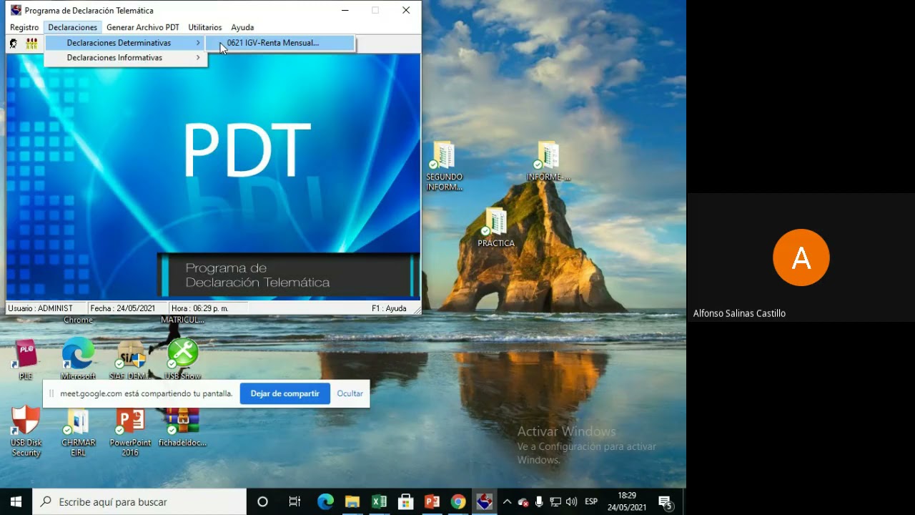Click the Windows Start button
915x515 pixels.
(x=16, y=502)
